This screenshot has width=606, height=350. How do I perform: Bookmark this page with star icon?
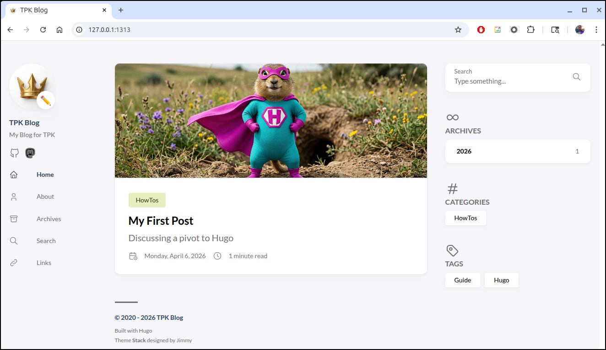(458, 30)
